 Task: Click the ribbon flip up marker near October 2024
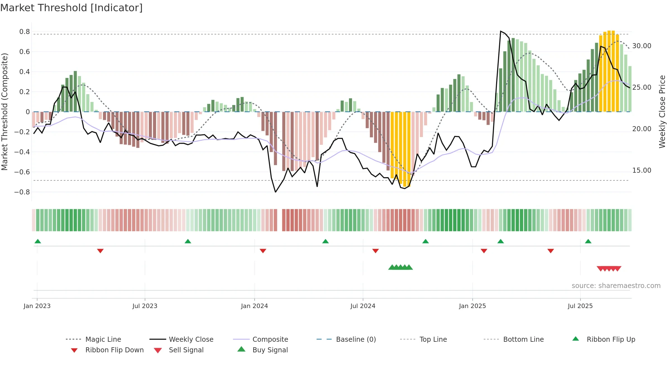tap(425, 241)
